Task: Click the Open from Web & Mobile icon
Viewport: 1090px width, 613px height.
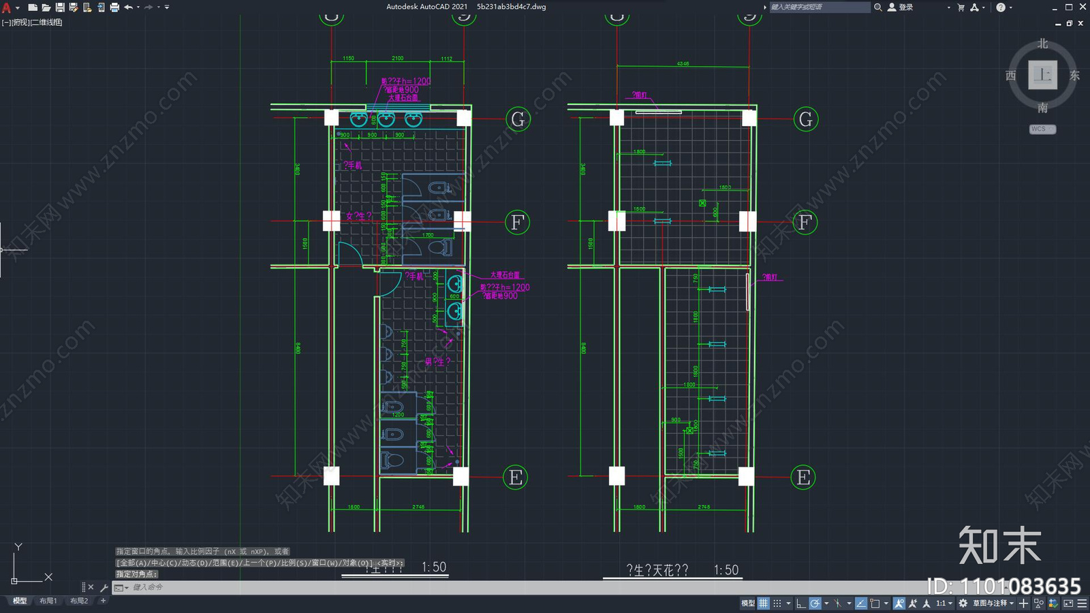Action: click(x=87, y=7)
